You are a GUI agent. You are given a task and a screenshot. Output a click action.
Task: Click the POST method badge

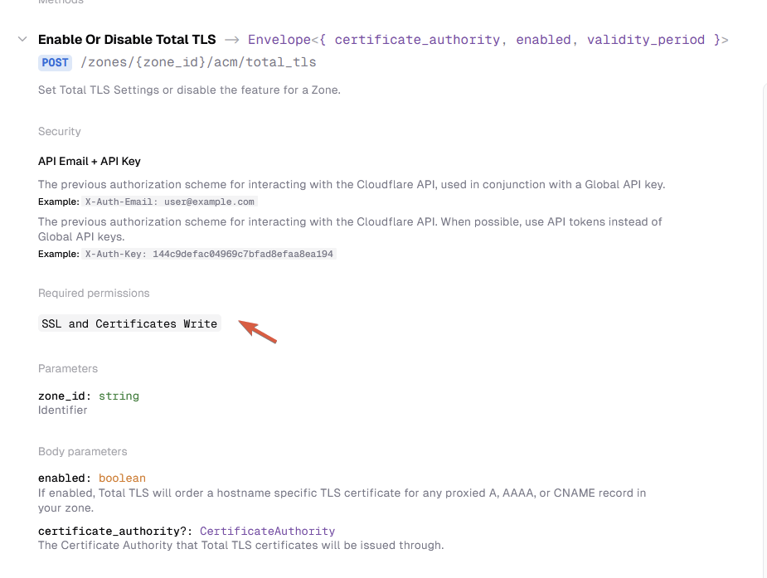(x=54, y=62)
